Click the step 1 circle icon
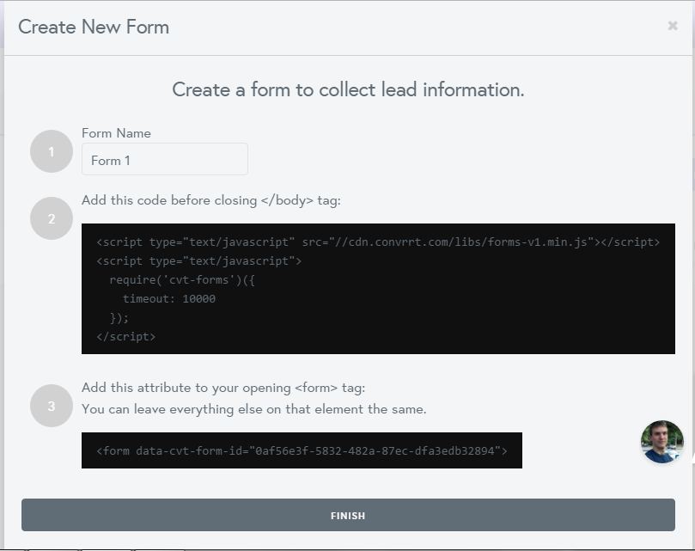The image size is (695, 551). click(x=52, y=151)
